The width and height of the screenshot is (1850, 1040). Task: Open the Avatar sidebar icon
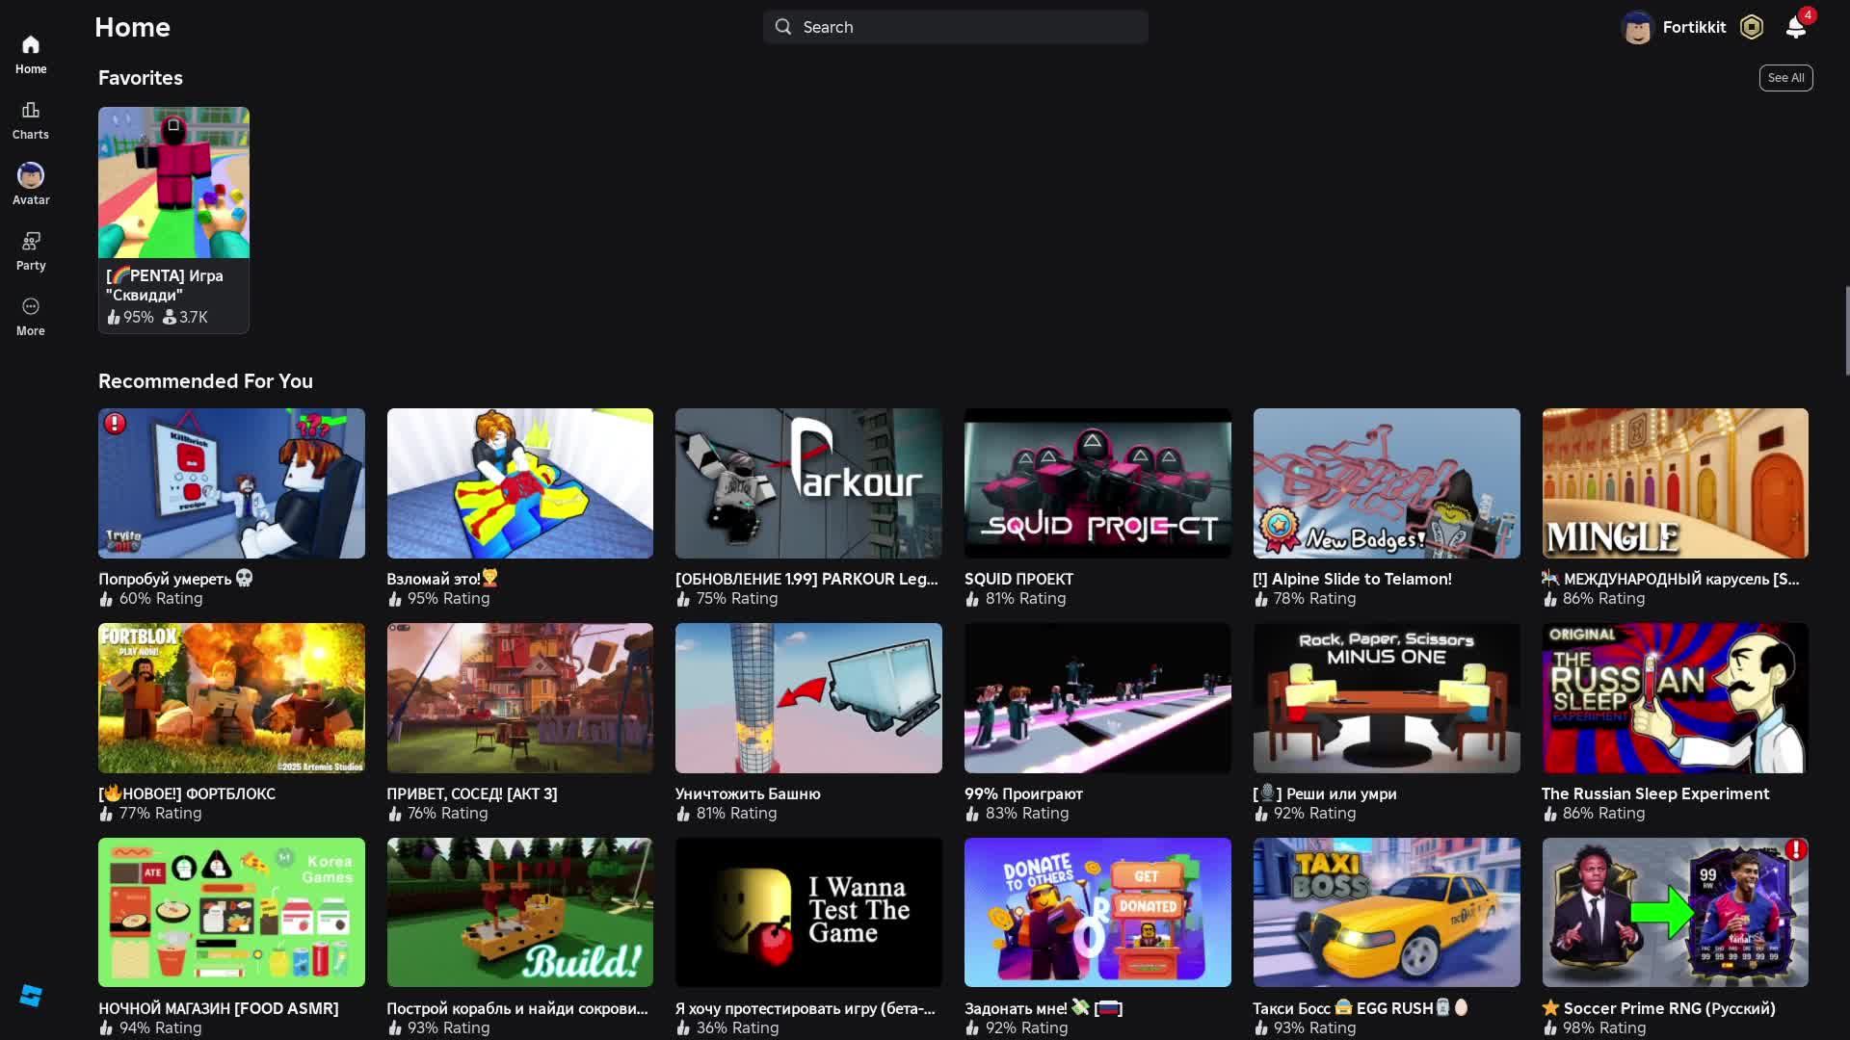tap(31, 176)
